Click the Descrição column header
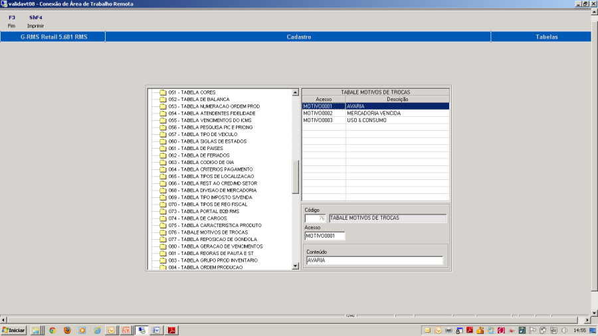This screenshot has width=598, height=336. [x=397, y=100]
